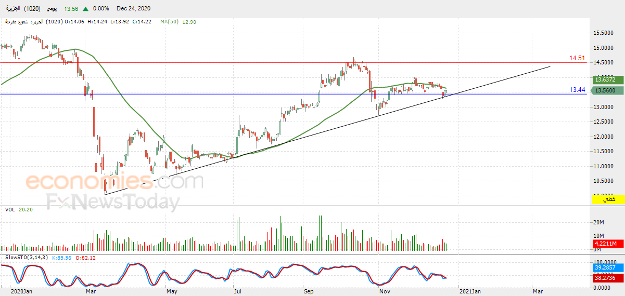The image size is (625, 296).
Task: Click the Sep marker on time axis
Action: [309, 292]
